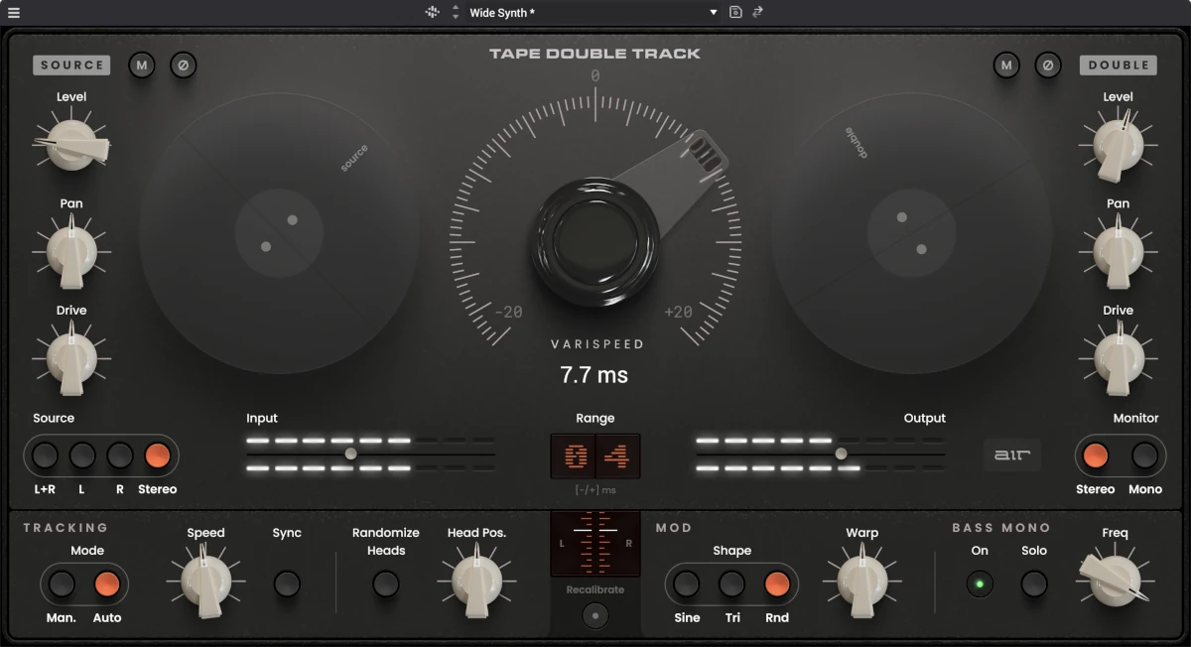
Task: Click the Input level slider handle
Action: pyautogui.click(x=349, y=453)
